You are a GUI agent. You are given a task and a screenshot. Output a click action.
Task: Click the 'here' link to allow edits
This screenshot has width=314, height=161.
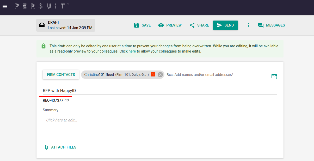tap(132, 51)
